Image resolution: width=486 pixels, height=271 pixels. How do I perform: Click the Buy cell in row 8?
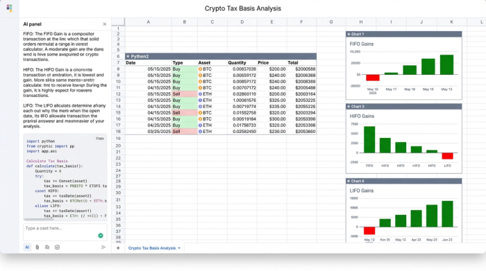point(185,69)
